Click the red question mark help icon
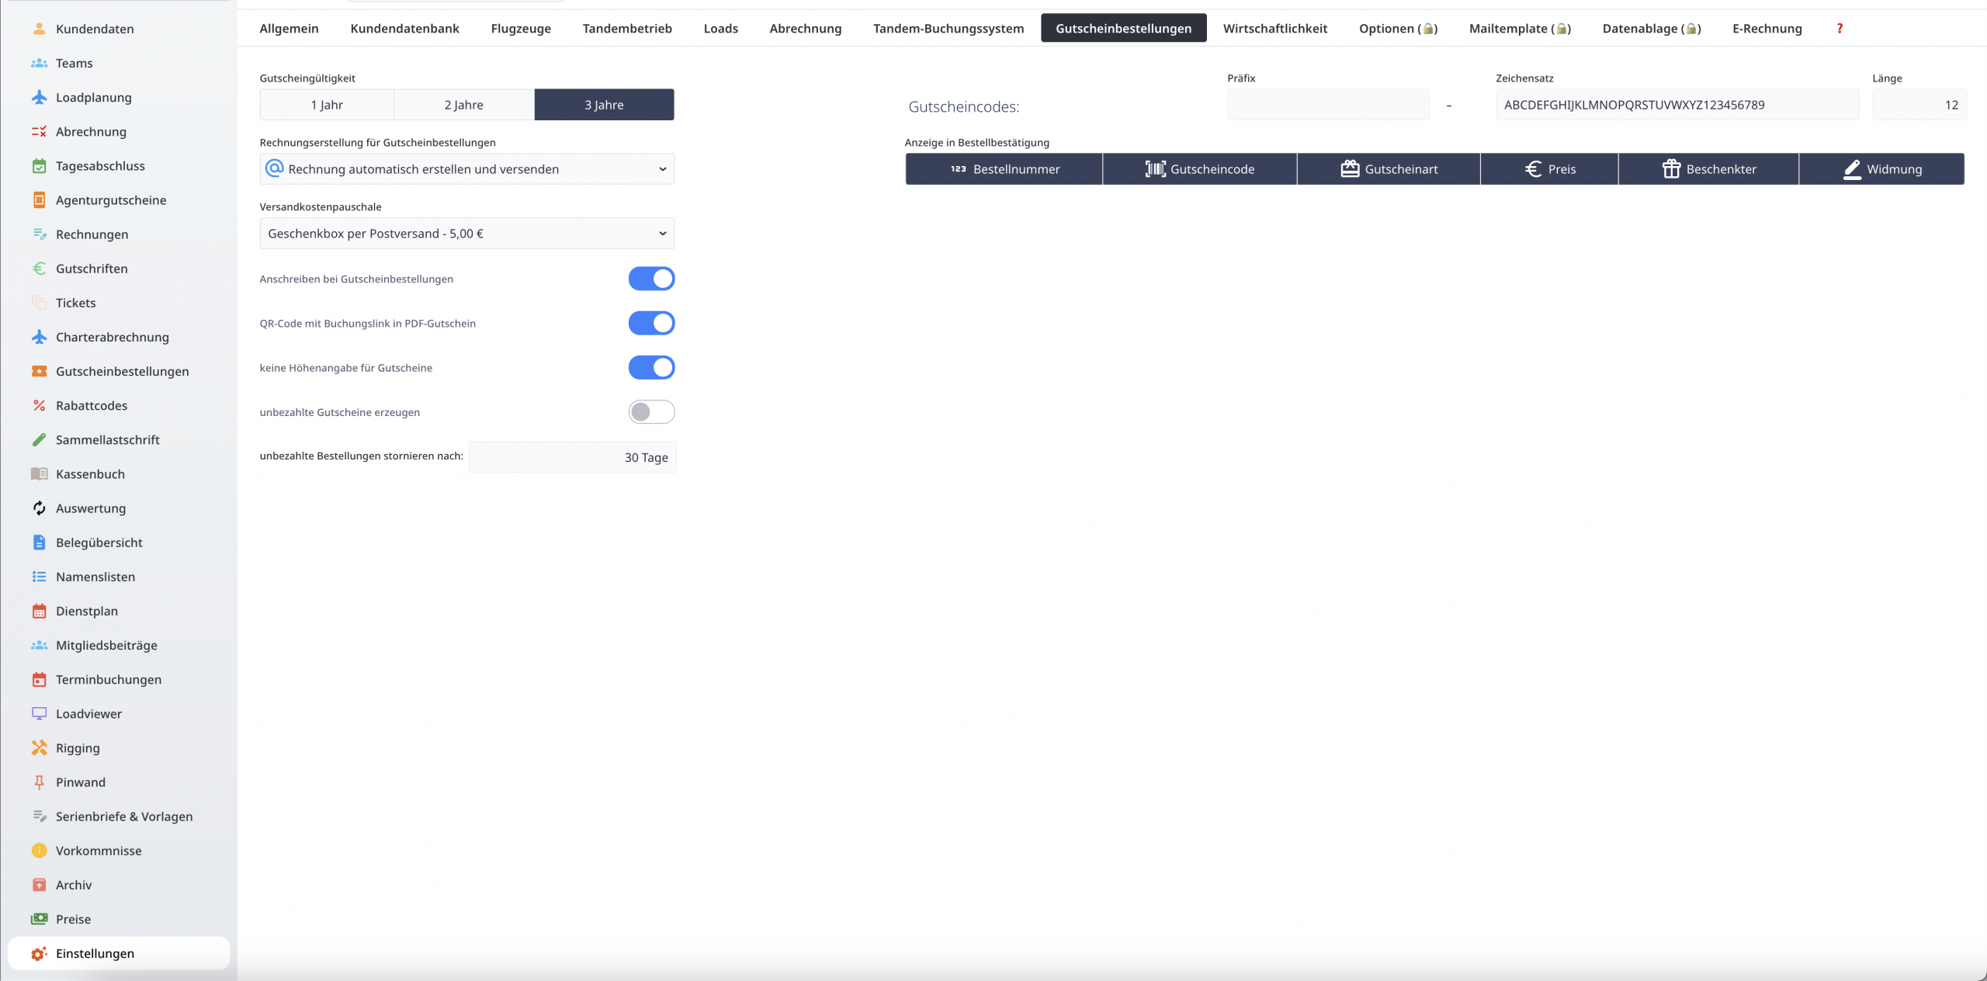This screenshot has width=1987, height=981. coord(1839,29)
